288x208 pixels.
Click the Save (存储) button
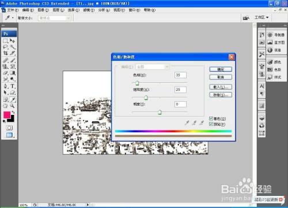coord(221,95)
